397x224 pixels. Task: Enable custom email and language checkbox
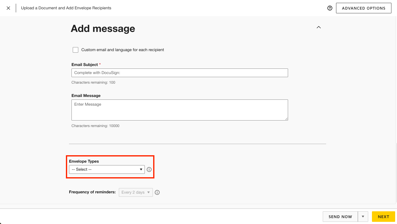click(76, 50)
